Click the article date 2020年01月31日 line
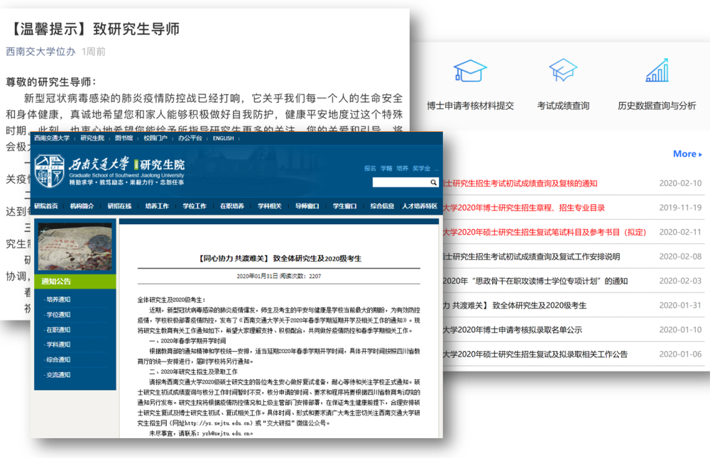Screen dimensions: 710x458 pos(279,277)
